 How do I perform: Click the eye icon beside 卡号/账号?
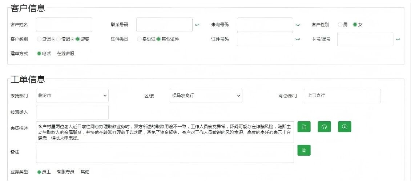point(398,39)
